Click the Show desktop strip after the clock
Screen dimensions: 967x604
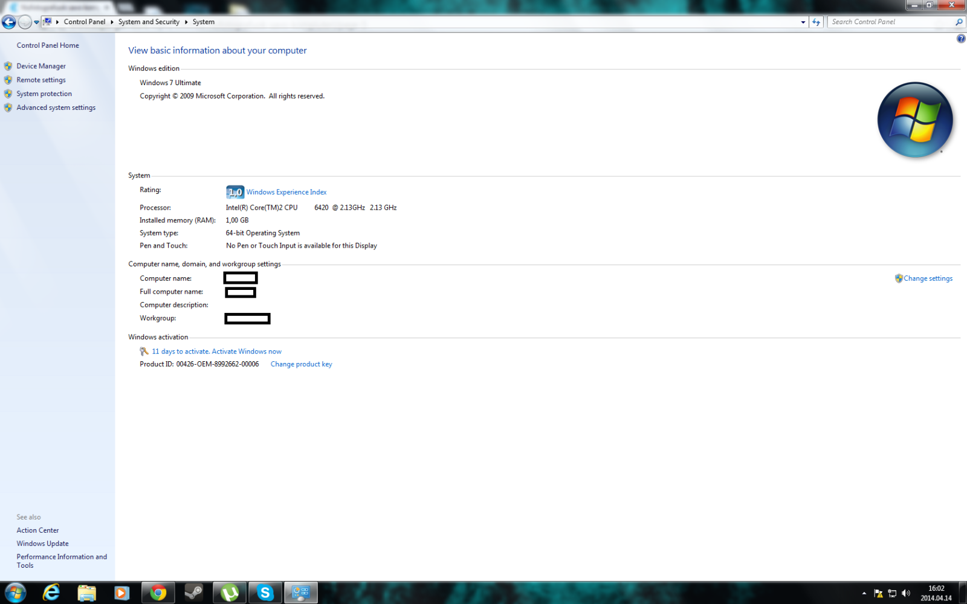[963, 593]
